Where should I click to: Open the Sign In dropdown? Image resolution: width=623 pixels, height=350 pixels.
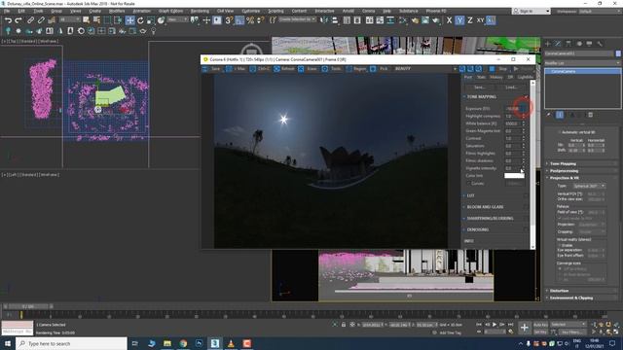531,11
